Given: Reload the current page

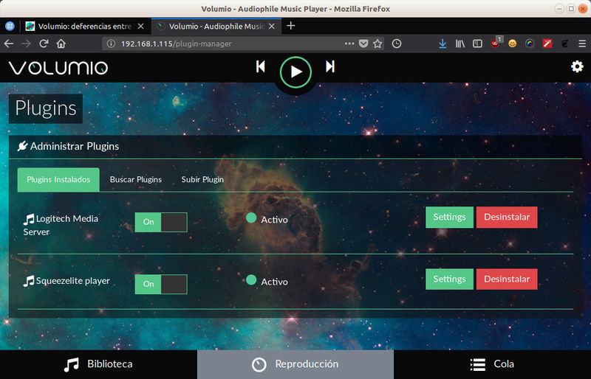Looking at the screenshot, I should click(x=44, y=44).
